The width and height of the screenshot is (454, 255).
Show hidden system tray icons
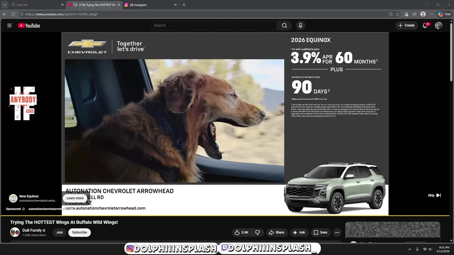(x=410, y=249)
